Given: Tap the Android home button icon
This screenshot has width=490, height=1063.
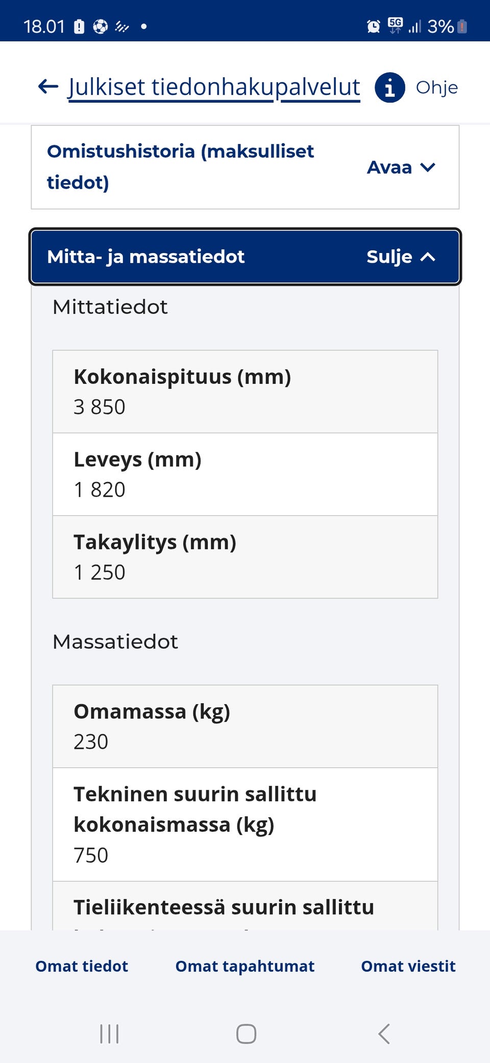Looking at the screenshot, I should tap(246, 1034).
